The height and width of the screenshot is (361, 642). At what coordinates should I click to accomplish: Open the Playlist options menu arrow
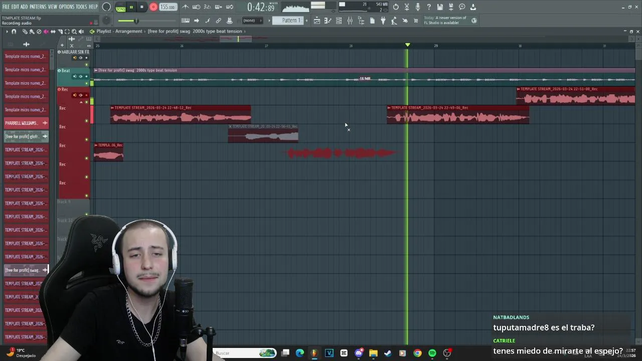pos(7,32)
